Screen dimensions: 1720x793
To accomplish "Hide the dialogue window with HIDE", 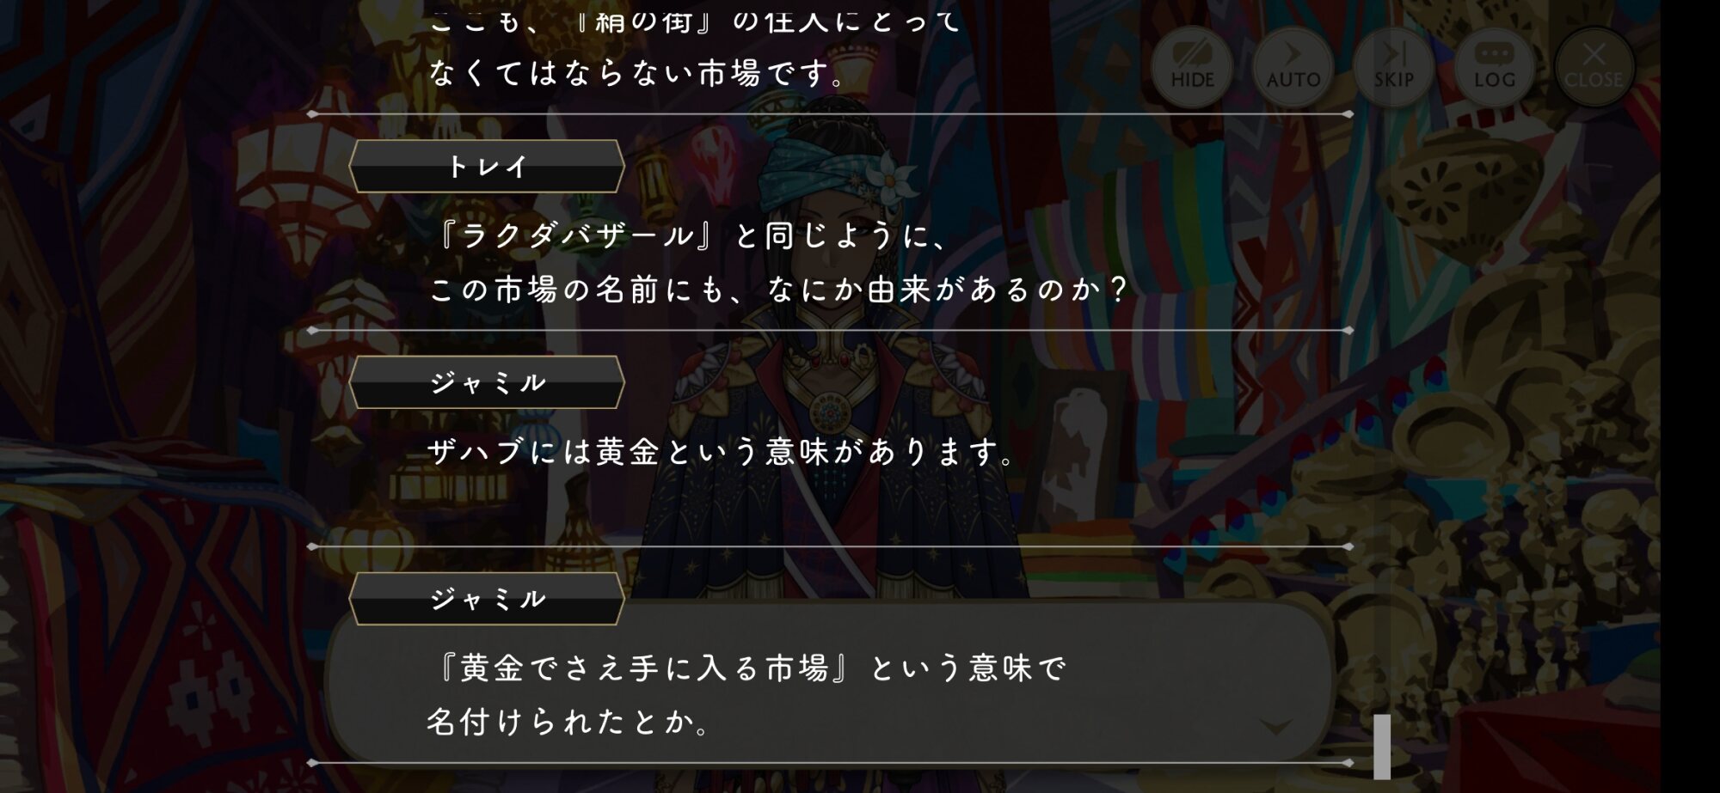I will [1192, 66].
